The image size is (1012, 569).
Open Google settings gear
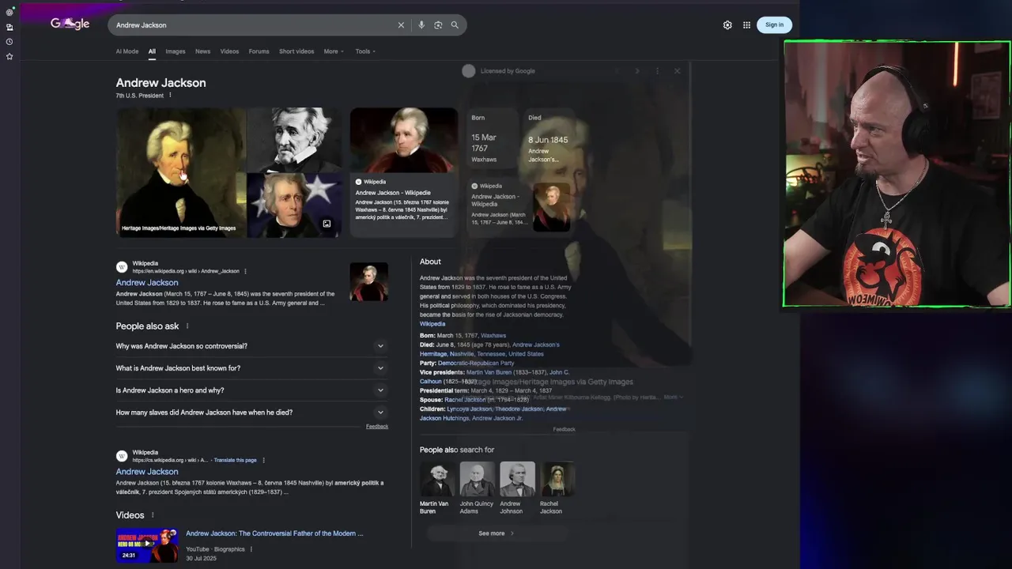click(727, 25)
